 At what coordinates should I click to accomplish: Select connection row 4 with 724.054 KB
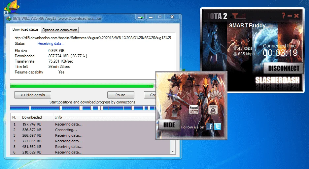click(x=90, y=141)
